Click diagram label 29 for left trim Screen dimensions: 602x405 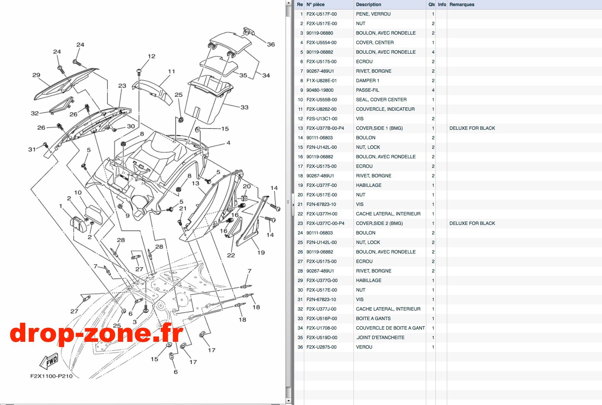tap(36, 75)
